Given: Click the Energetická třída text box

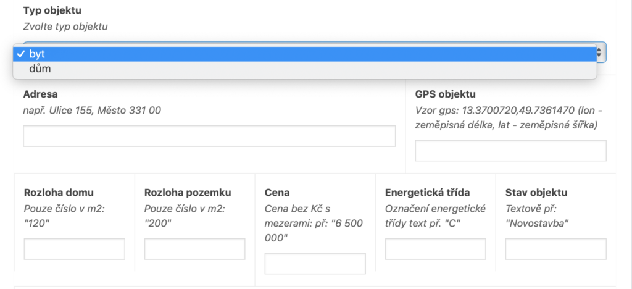Looking at the screenshot, I should point(435,249).
